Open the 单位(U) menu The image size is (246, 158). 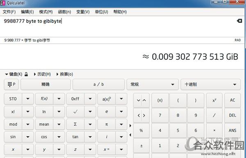point(101,12)
